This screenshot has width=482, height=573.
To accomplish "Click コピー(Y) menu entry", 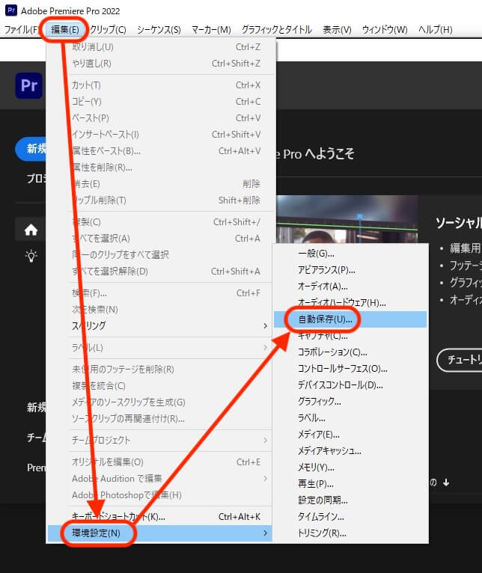I will (x=160, y=102).
